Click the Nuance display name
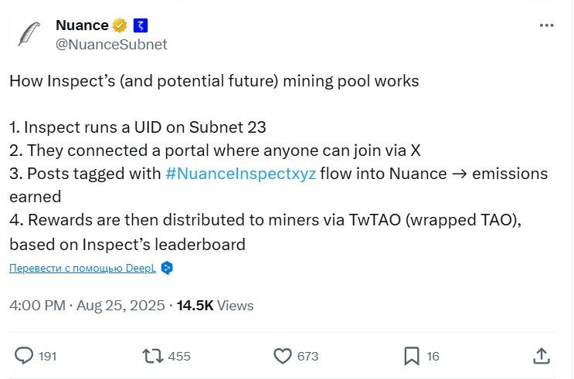Viewport: 574px width, 379px height. (82, 25)
